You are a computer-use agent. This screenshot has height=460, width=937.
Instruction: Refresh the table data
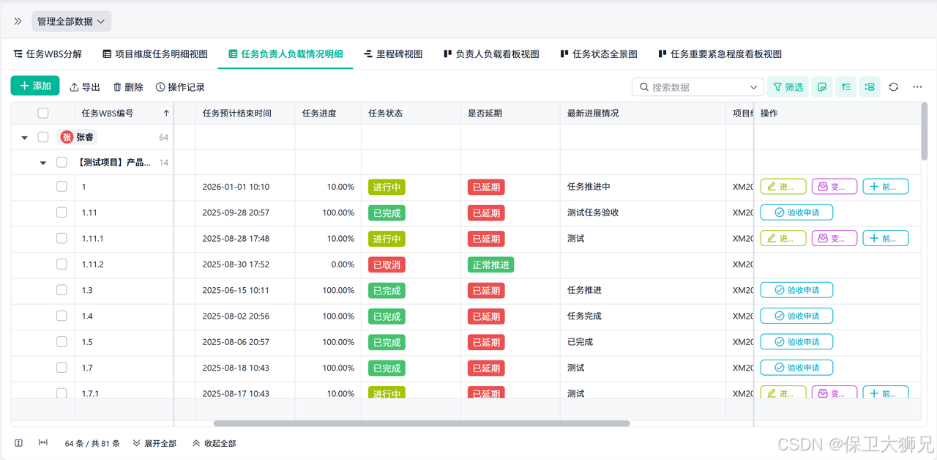click(x=894, y=87)
